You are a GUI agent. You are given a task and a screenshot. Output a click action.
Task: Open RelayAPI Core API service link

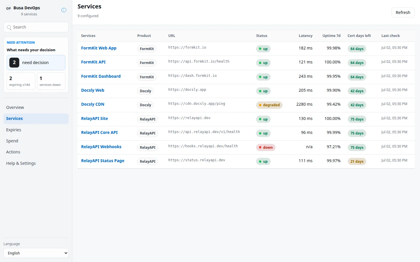[99, 132]
